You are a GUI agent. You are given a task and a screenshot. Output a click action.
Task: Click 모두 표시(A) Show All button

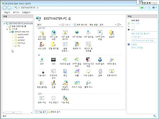(x=80, y=25)
